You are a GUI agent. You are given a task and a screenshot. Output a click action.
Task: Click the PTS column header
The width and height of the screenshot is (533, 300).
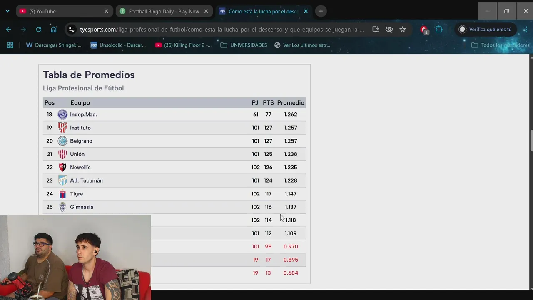coord(268,103)
